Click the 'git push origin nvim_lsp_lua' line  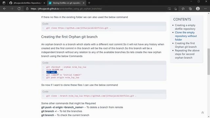point(63,77)
